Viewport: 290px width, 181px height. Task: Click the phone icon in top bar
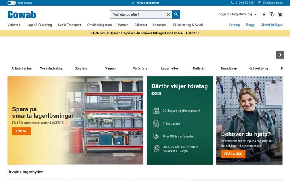pyautogui.click(x=232, y=3)
